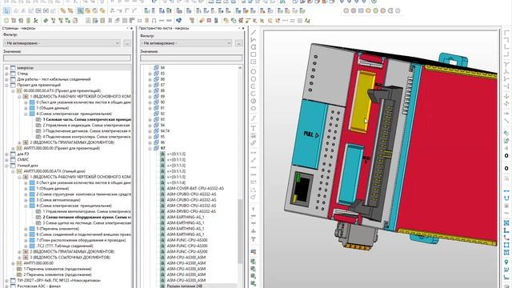Viewport: 512px width, 288px height.
Task: Click the scroll-up arrow of layout space tree
Action: click(x=240, y=67)
